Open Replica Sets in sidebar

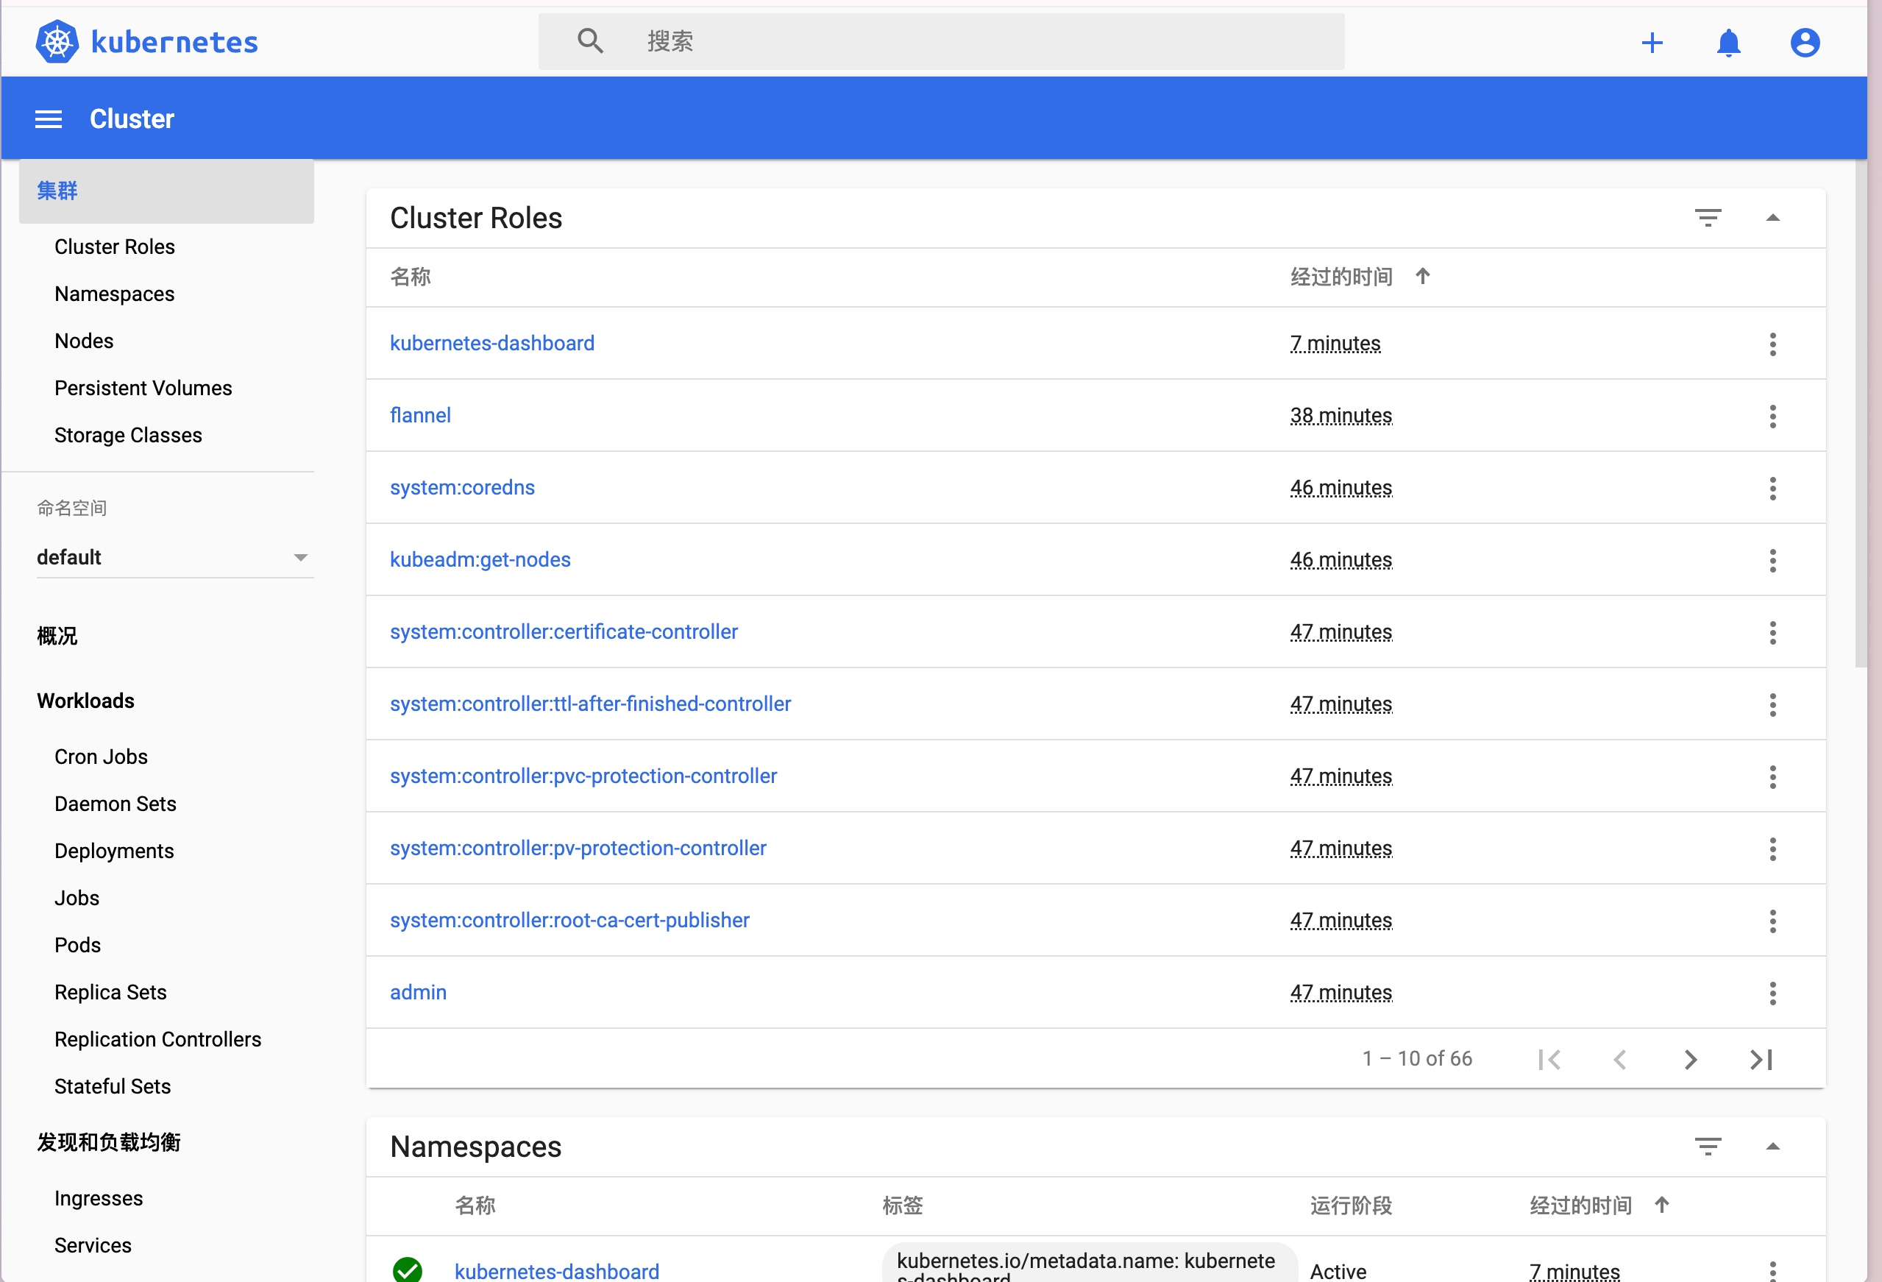tap(110, 992)
